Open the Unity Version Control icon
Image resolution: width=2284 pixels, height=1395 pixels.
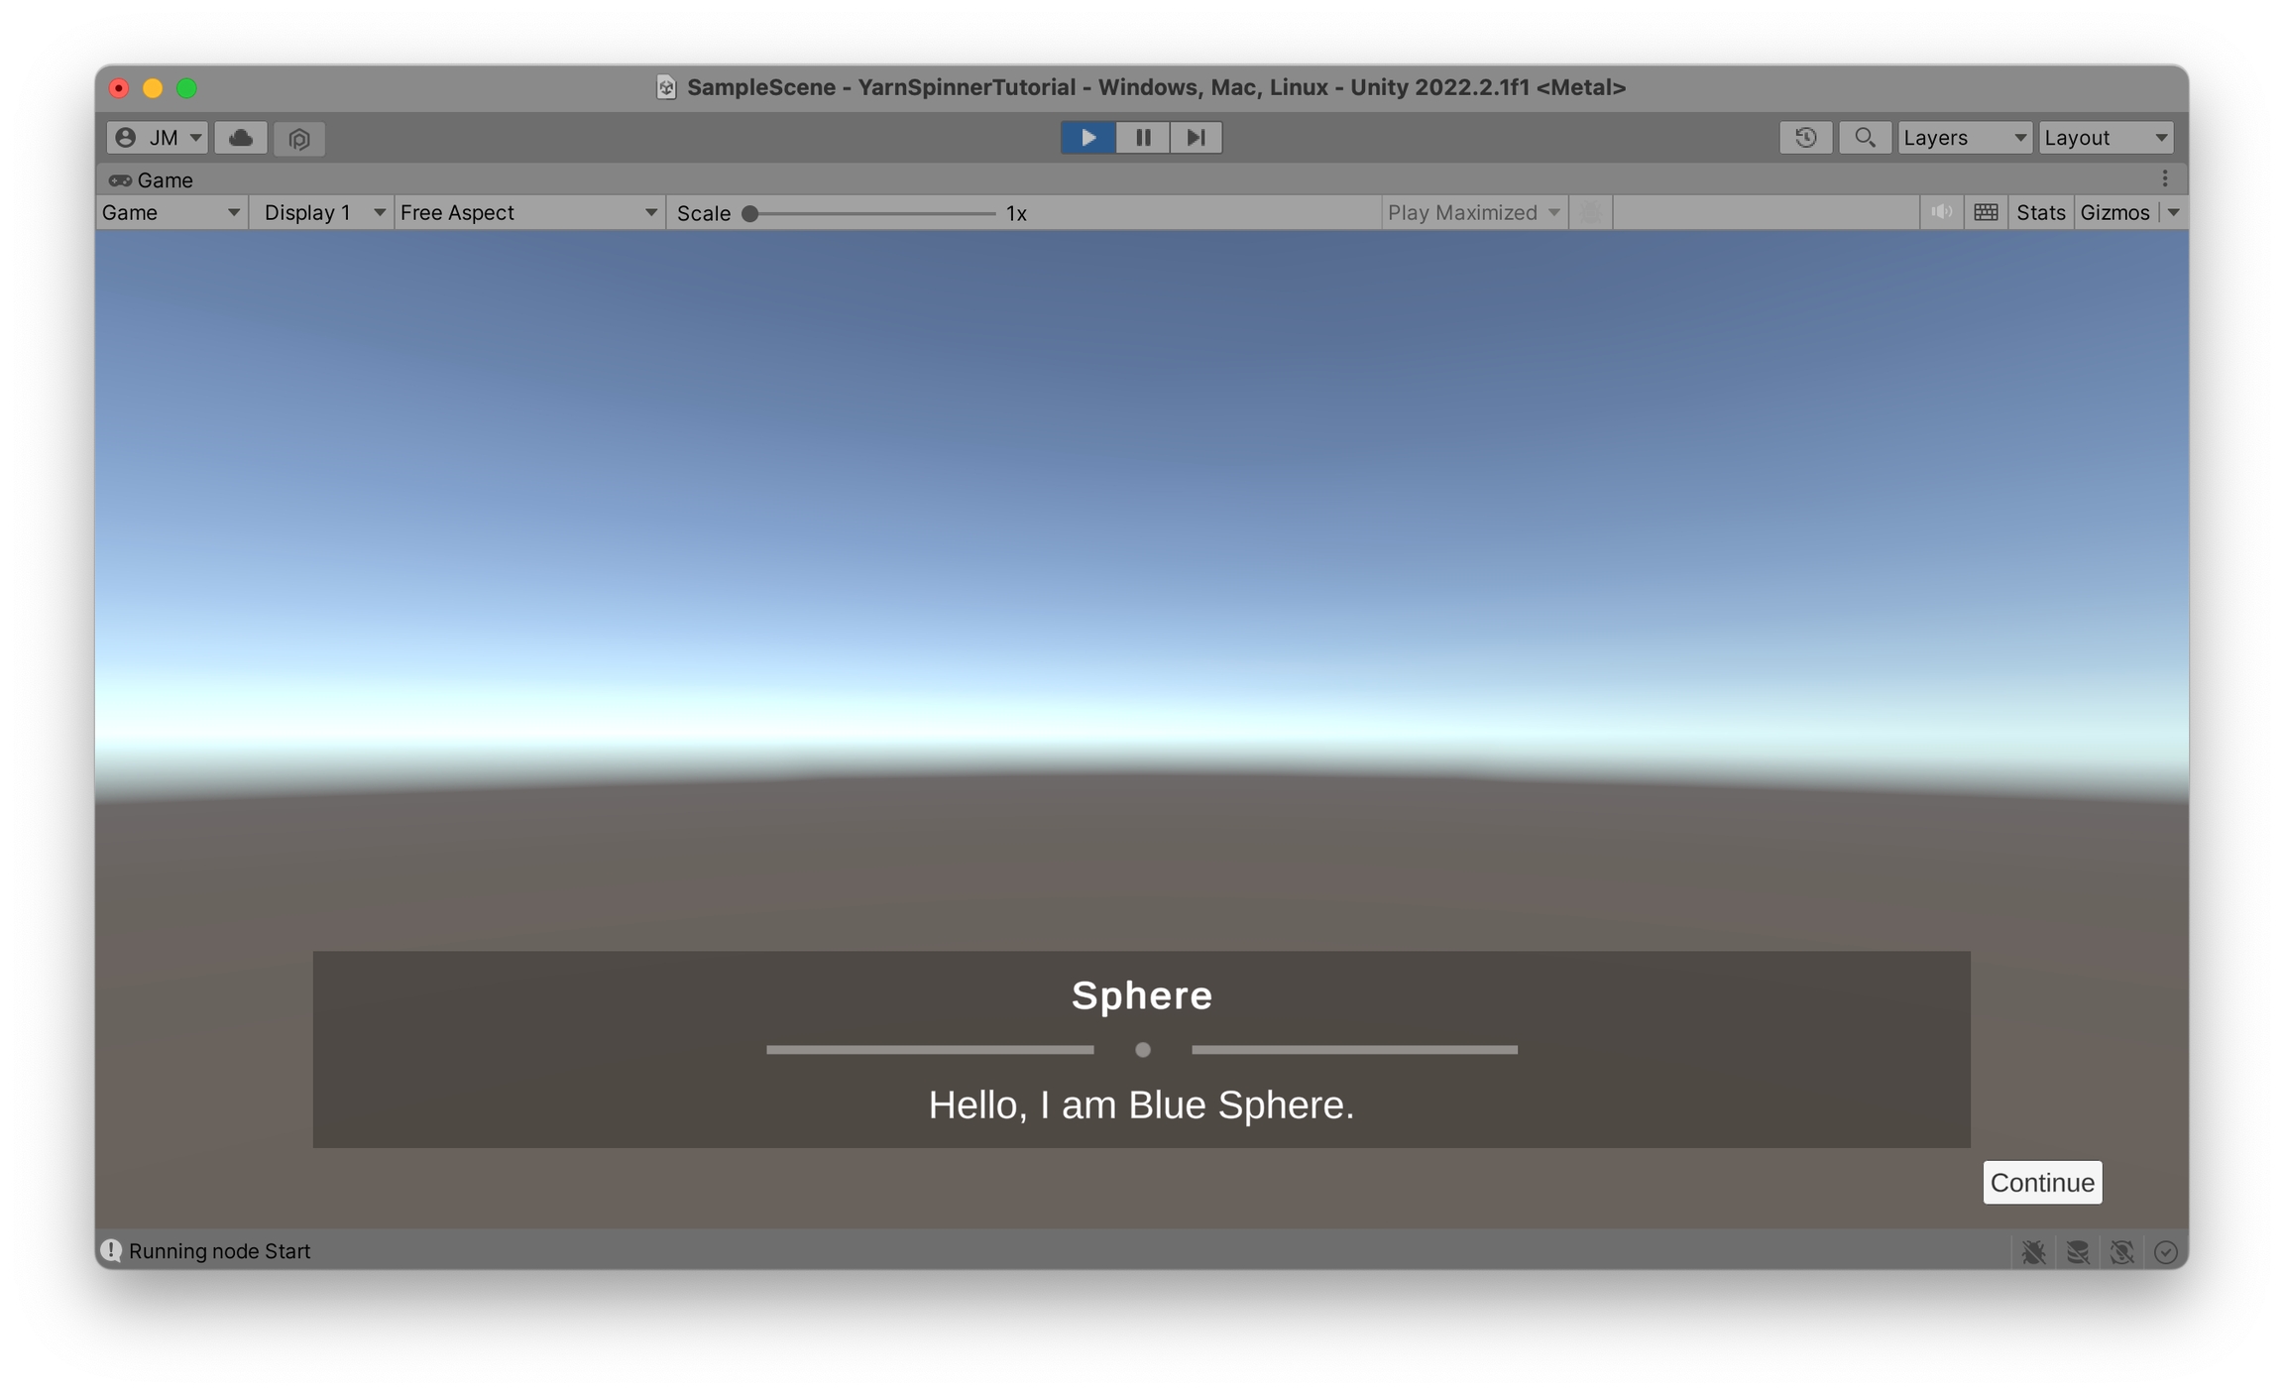click(x=299, y=138)
